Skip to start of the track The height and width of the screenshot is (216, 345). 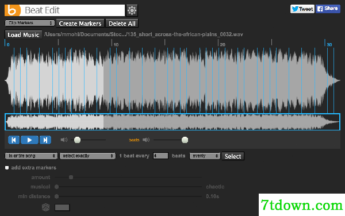[x=14, y=140]
